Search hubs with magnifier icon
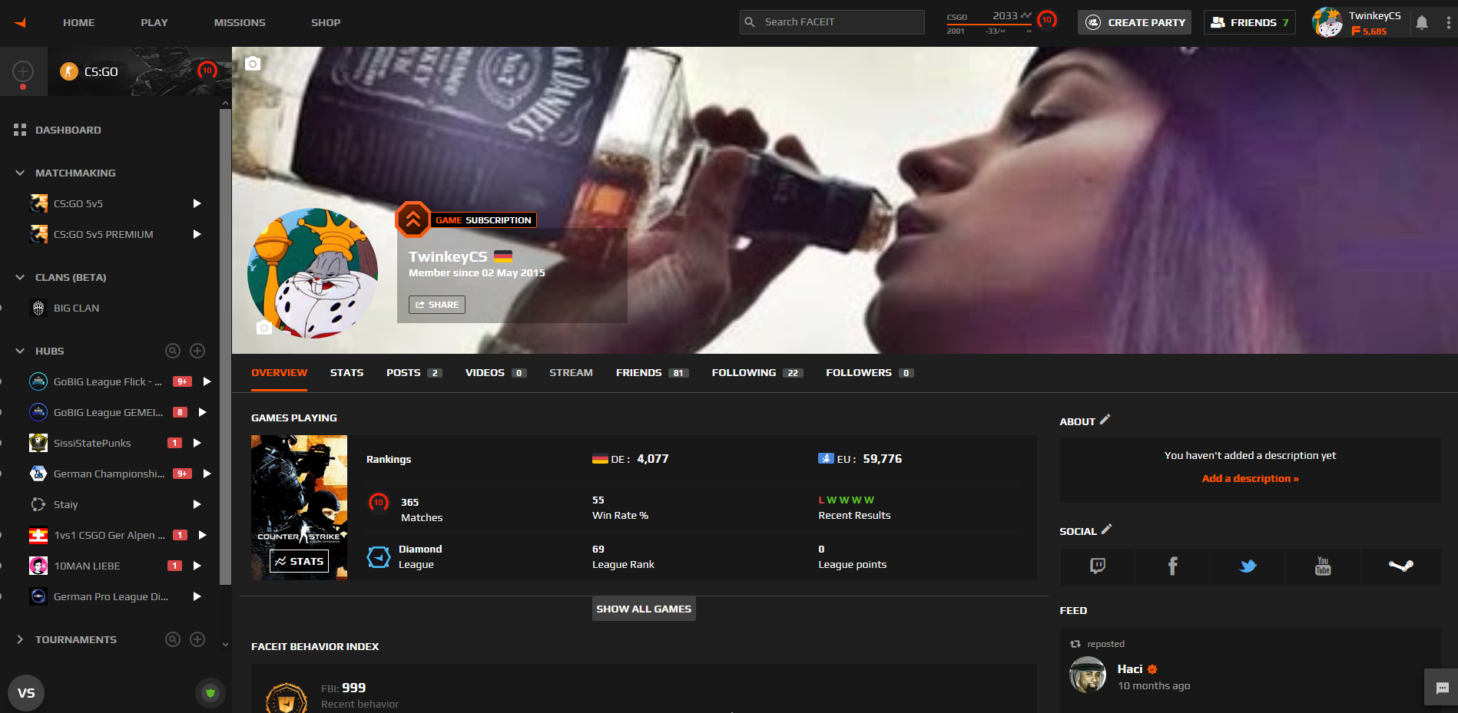Viewport: 1458px width, 713px height. coord(173,351)
